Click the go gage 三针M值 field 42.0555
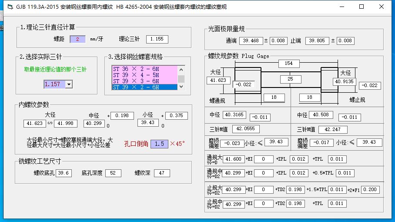Viewport: 395px width, 222px height. 246,129
